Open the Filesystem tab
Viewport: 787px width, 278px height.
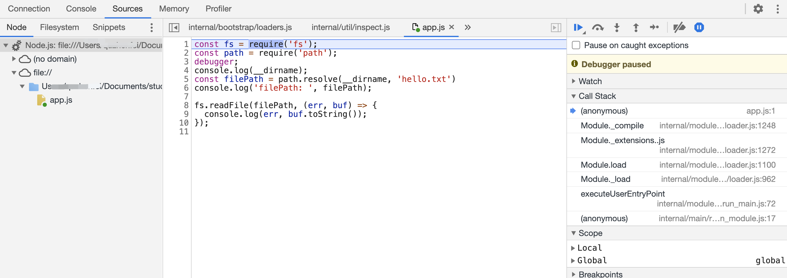(x=60, y=27)
